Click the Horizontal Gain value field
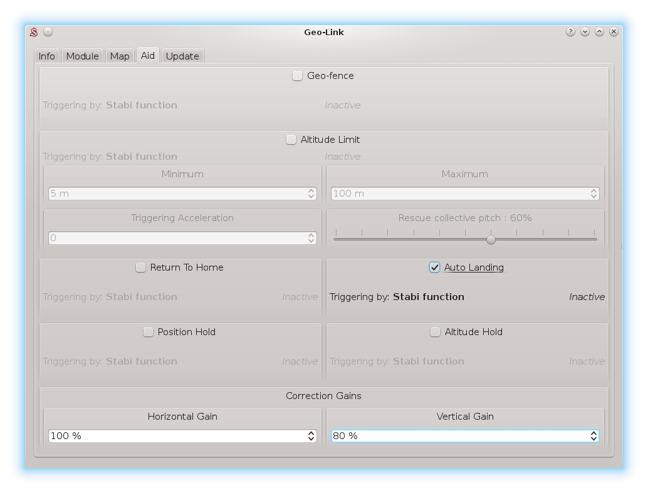 tap(175, 436)
